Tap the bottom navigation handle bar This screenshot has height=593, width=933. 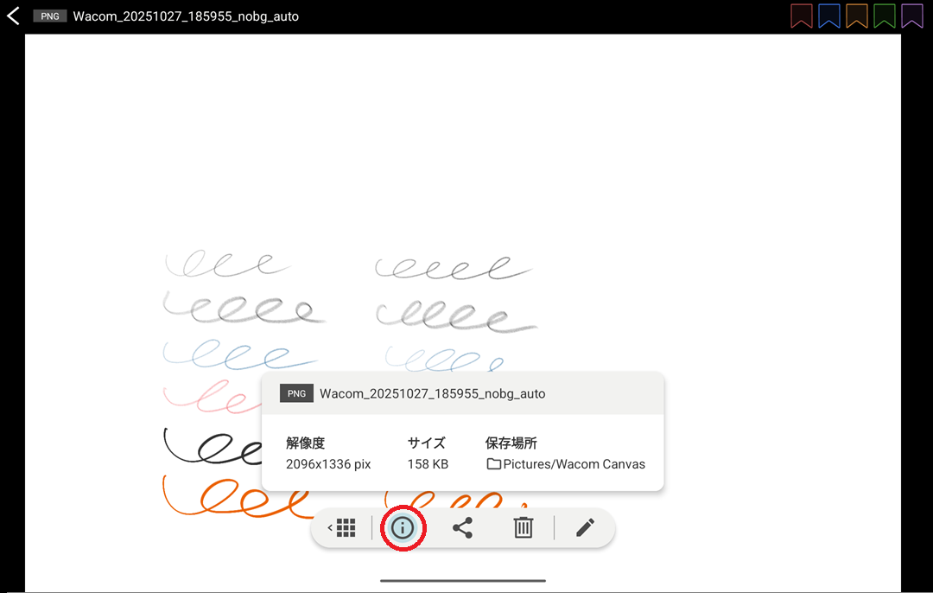463,581
